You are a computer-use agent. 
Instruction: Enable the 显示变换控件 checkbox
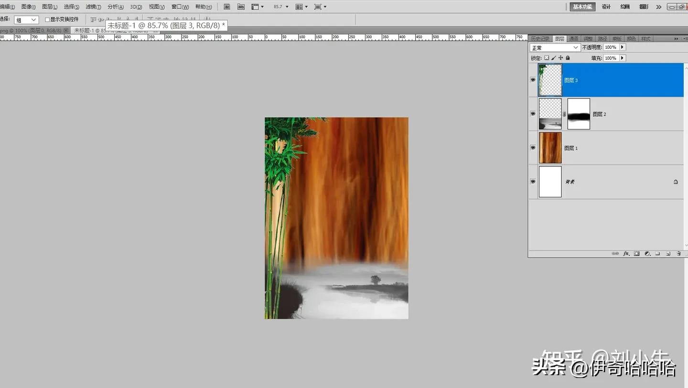47,20
